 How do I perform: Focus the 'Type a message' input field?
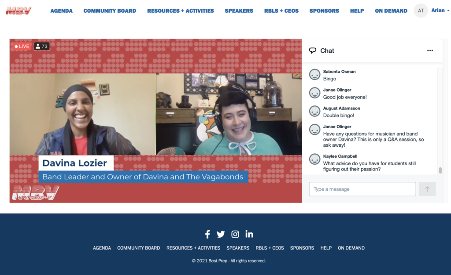pos(362,189)
